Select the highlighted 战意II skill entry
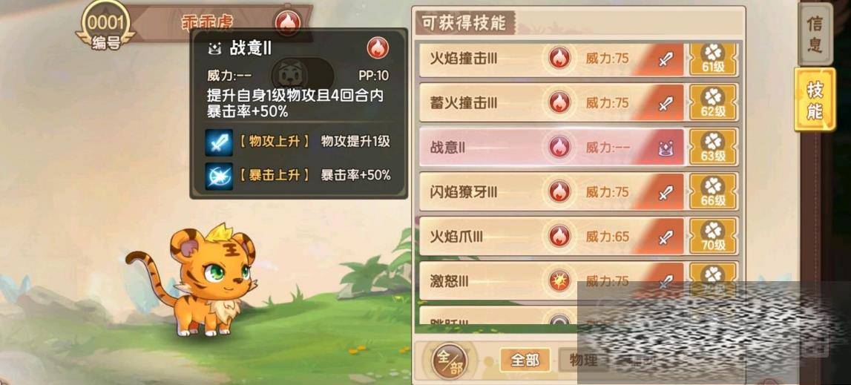This screenshot has width=851, height=385. click(x=551, y=147)
